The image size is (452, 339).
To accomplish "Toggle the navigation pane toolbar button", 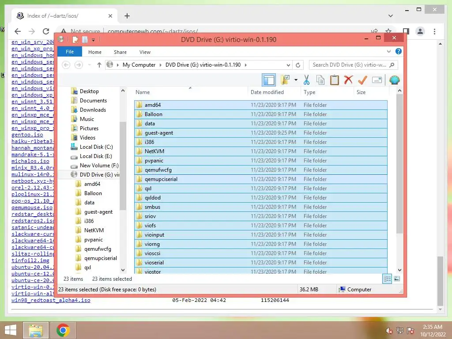I will pos(269,80).
